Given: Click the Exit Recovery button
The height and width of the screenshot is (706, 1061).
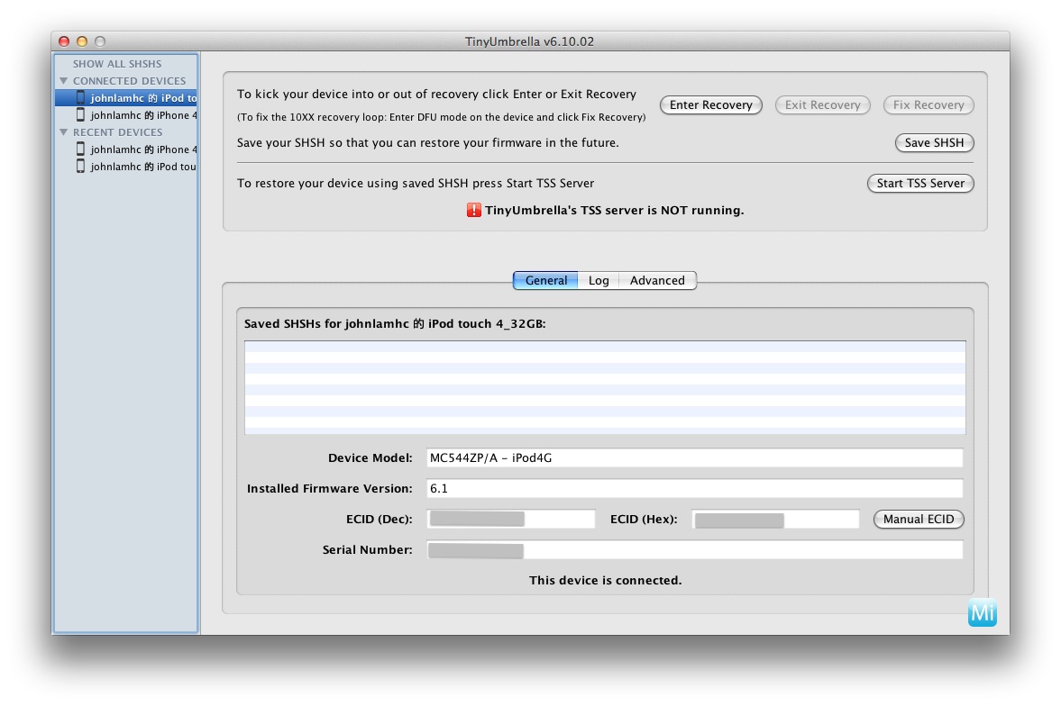Looking at the screenshot, I should pyautogui.click(x=822, y=104).
